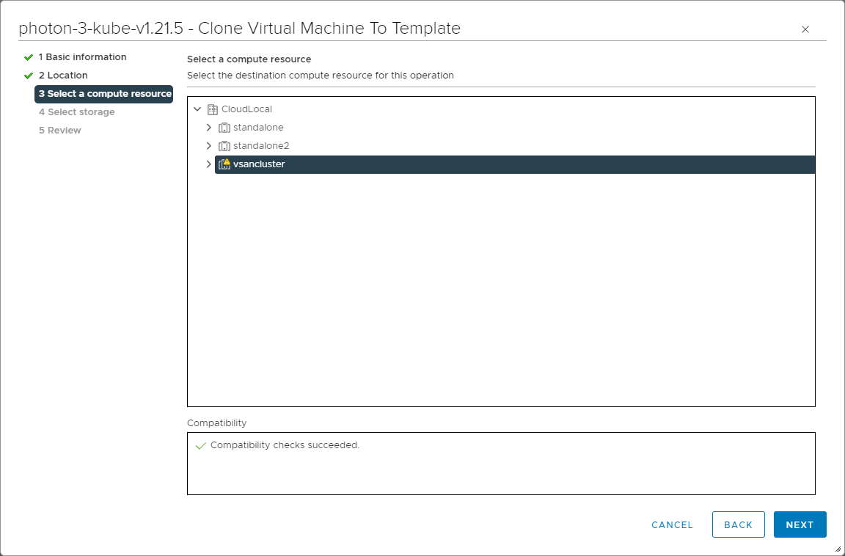Click the dialog title 'Clone Virtual Machine To Template'
845x556 pixels.
pos(329,28)
